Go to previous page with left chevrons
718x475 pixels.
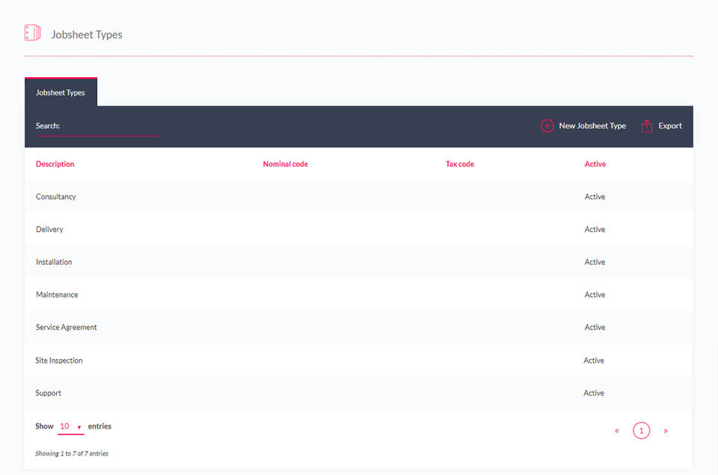[x=616, y=431]
